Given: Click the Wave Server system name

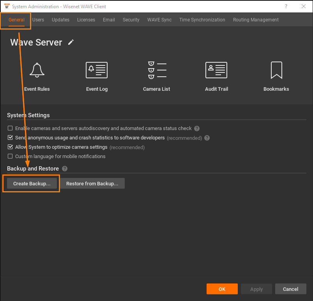Looking at the screenshot, I should pos(36,42).
